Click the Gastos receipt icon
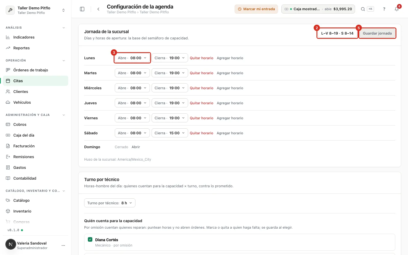This screenshot has width=408, height=255. pos(8,167)
